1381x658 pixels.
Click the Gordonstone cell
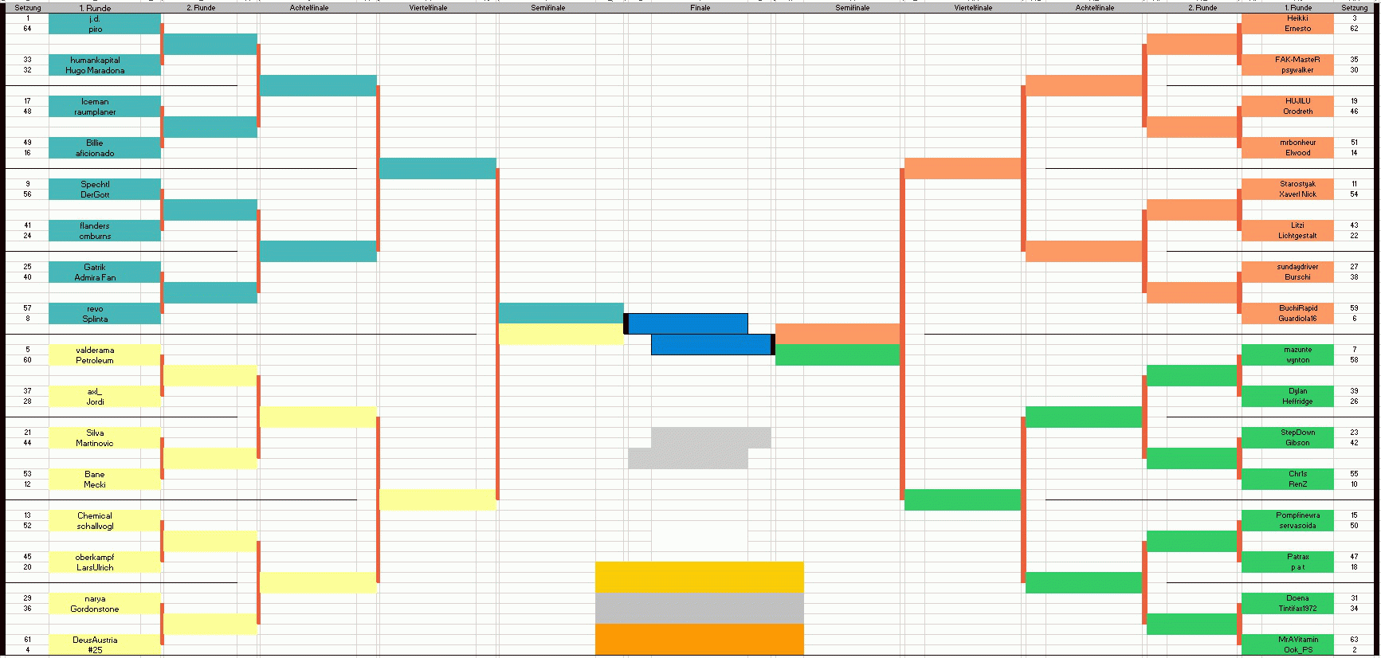click(104, 609)
